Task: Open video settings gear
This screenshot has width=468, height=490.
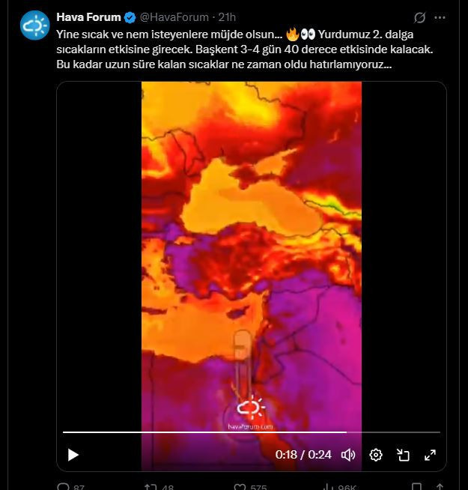Action: (376, 455)
